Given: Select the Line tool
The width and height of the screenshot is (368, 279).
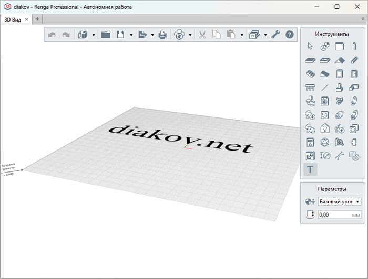Looking at the screenshot, I should tap(325, 87).
